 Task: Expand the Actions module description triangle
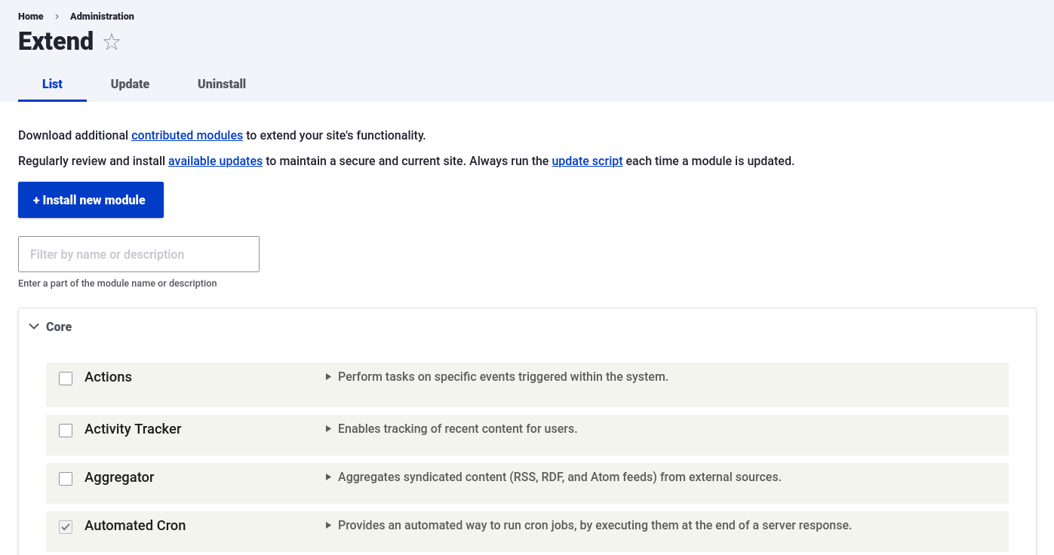pyautogui.click(x=328, y=377)
